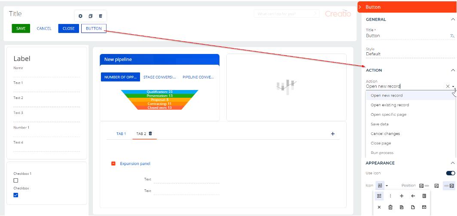Focus the Number 1 input field
This screenshot has width=457, height=216.
click(47, 134)
